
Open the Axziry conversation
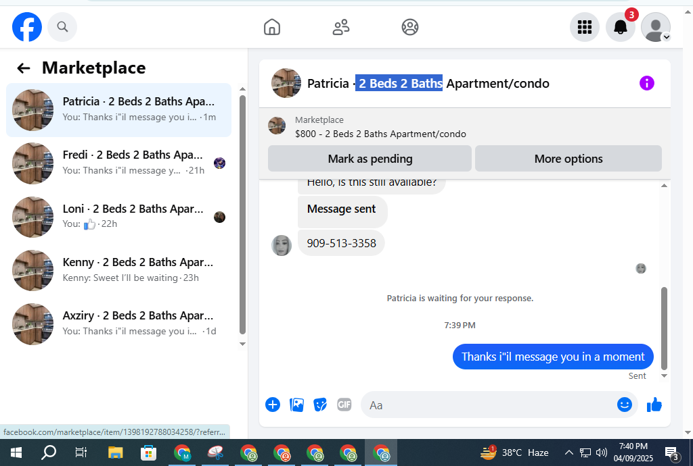point(118,323)
